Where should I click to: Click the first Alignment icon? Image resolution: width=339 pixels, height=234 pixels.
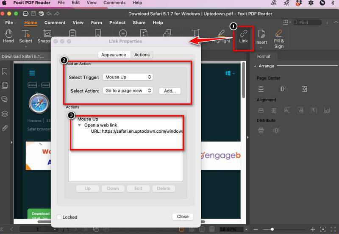pos(261,111)
